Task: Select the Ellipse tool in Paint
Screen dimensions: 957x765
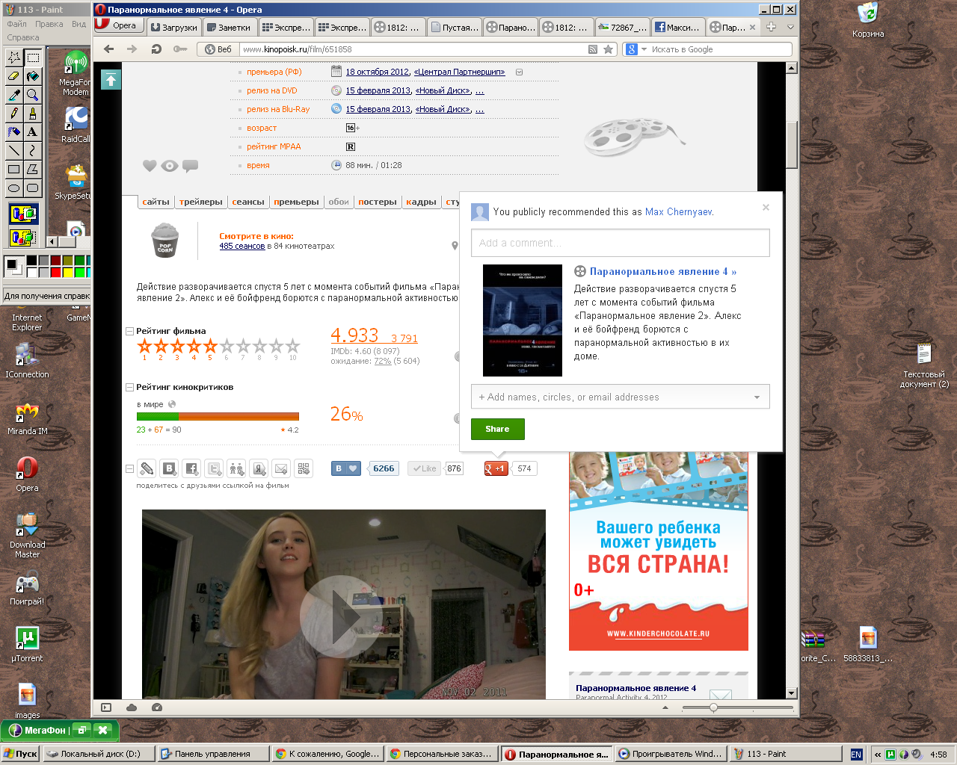Action: click(14, 188)
